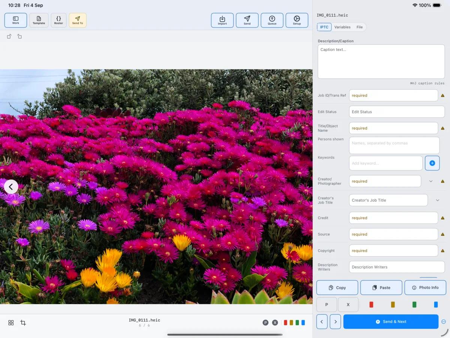Screen dimensions: 450x338
Task: Open the Roster toolbar button
Action: coord(58,20)
